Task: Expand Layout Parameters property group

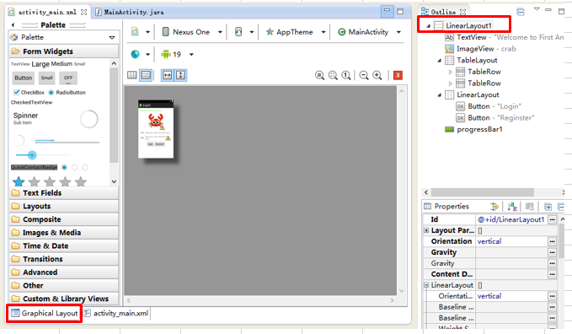Action: (x=426, y=230)
